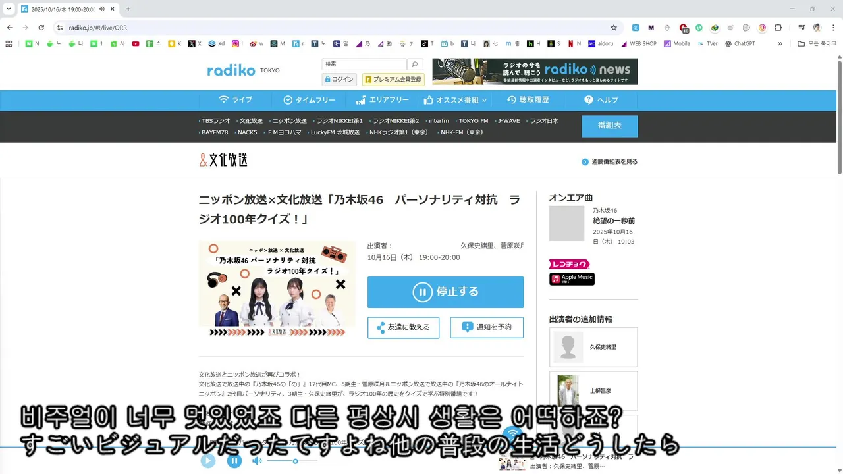This screenshot has height=474, width=843.
Task: Click the program key visual image
Action: point(277,290)
